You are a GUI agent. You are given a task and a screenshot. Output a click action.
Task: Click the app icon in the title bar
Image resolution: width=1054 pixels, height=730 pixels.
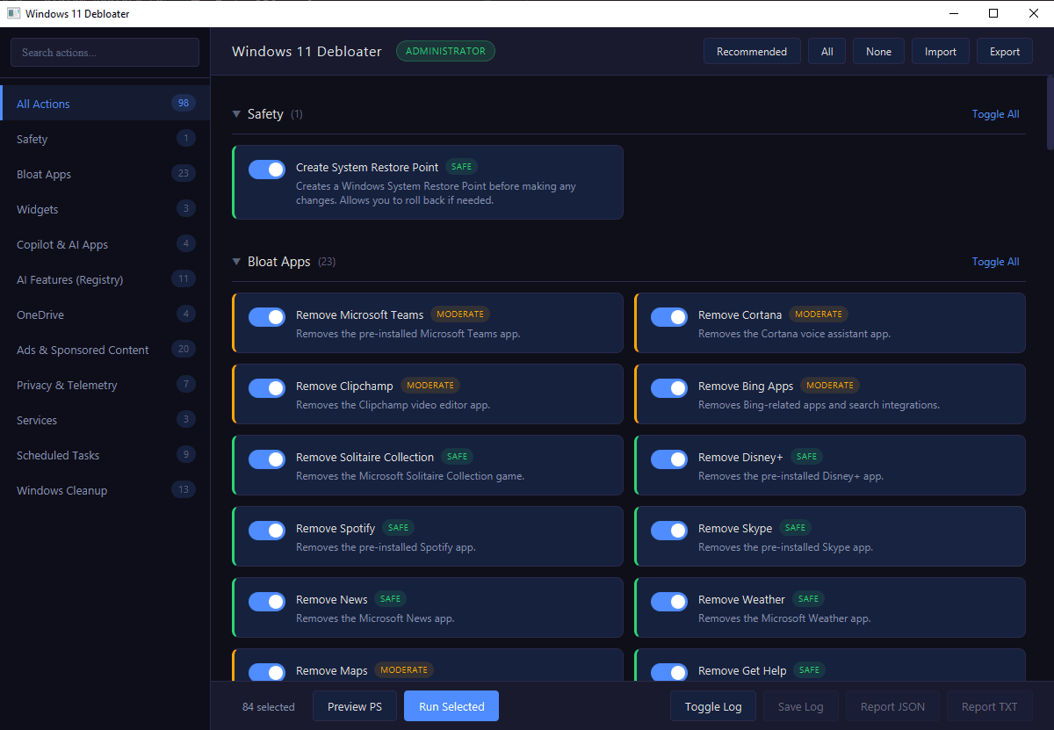[13, 13]
